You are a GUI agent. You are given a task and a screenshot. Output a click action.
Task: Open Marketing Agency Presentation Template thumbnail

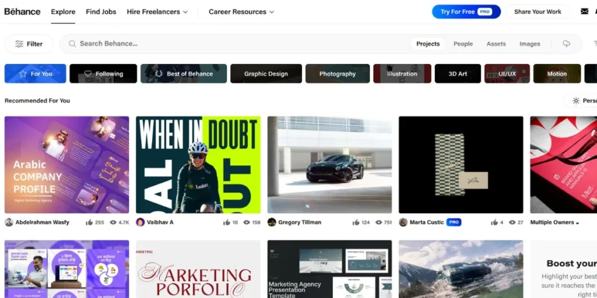click(330, 269)
